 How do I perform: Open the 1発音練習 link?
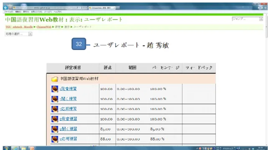tap(68, 89)
